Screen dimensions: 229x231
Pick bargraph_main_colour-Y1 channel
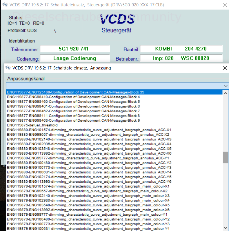click(x=114, y=215)
